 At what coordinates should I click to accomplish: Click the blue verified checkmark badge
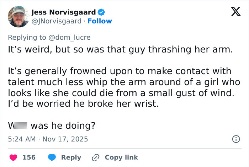101,12
